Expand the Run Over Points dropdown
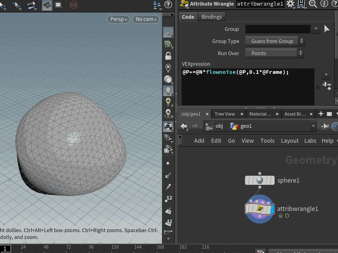 click(x=274, y=53)
